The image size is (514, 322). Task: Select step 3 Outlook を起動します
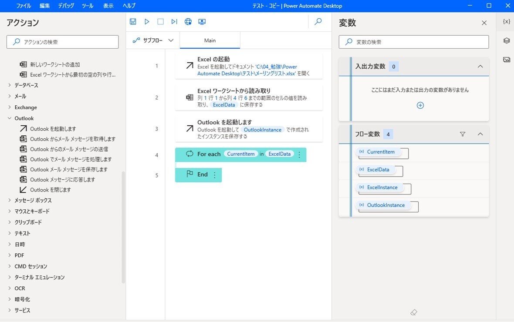(249, 129)
